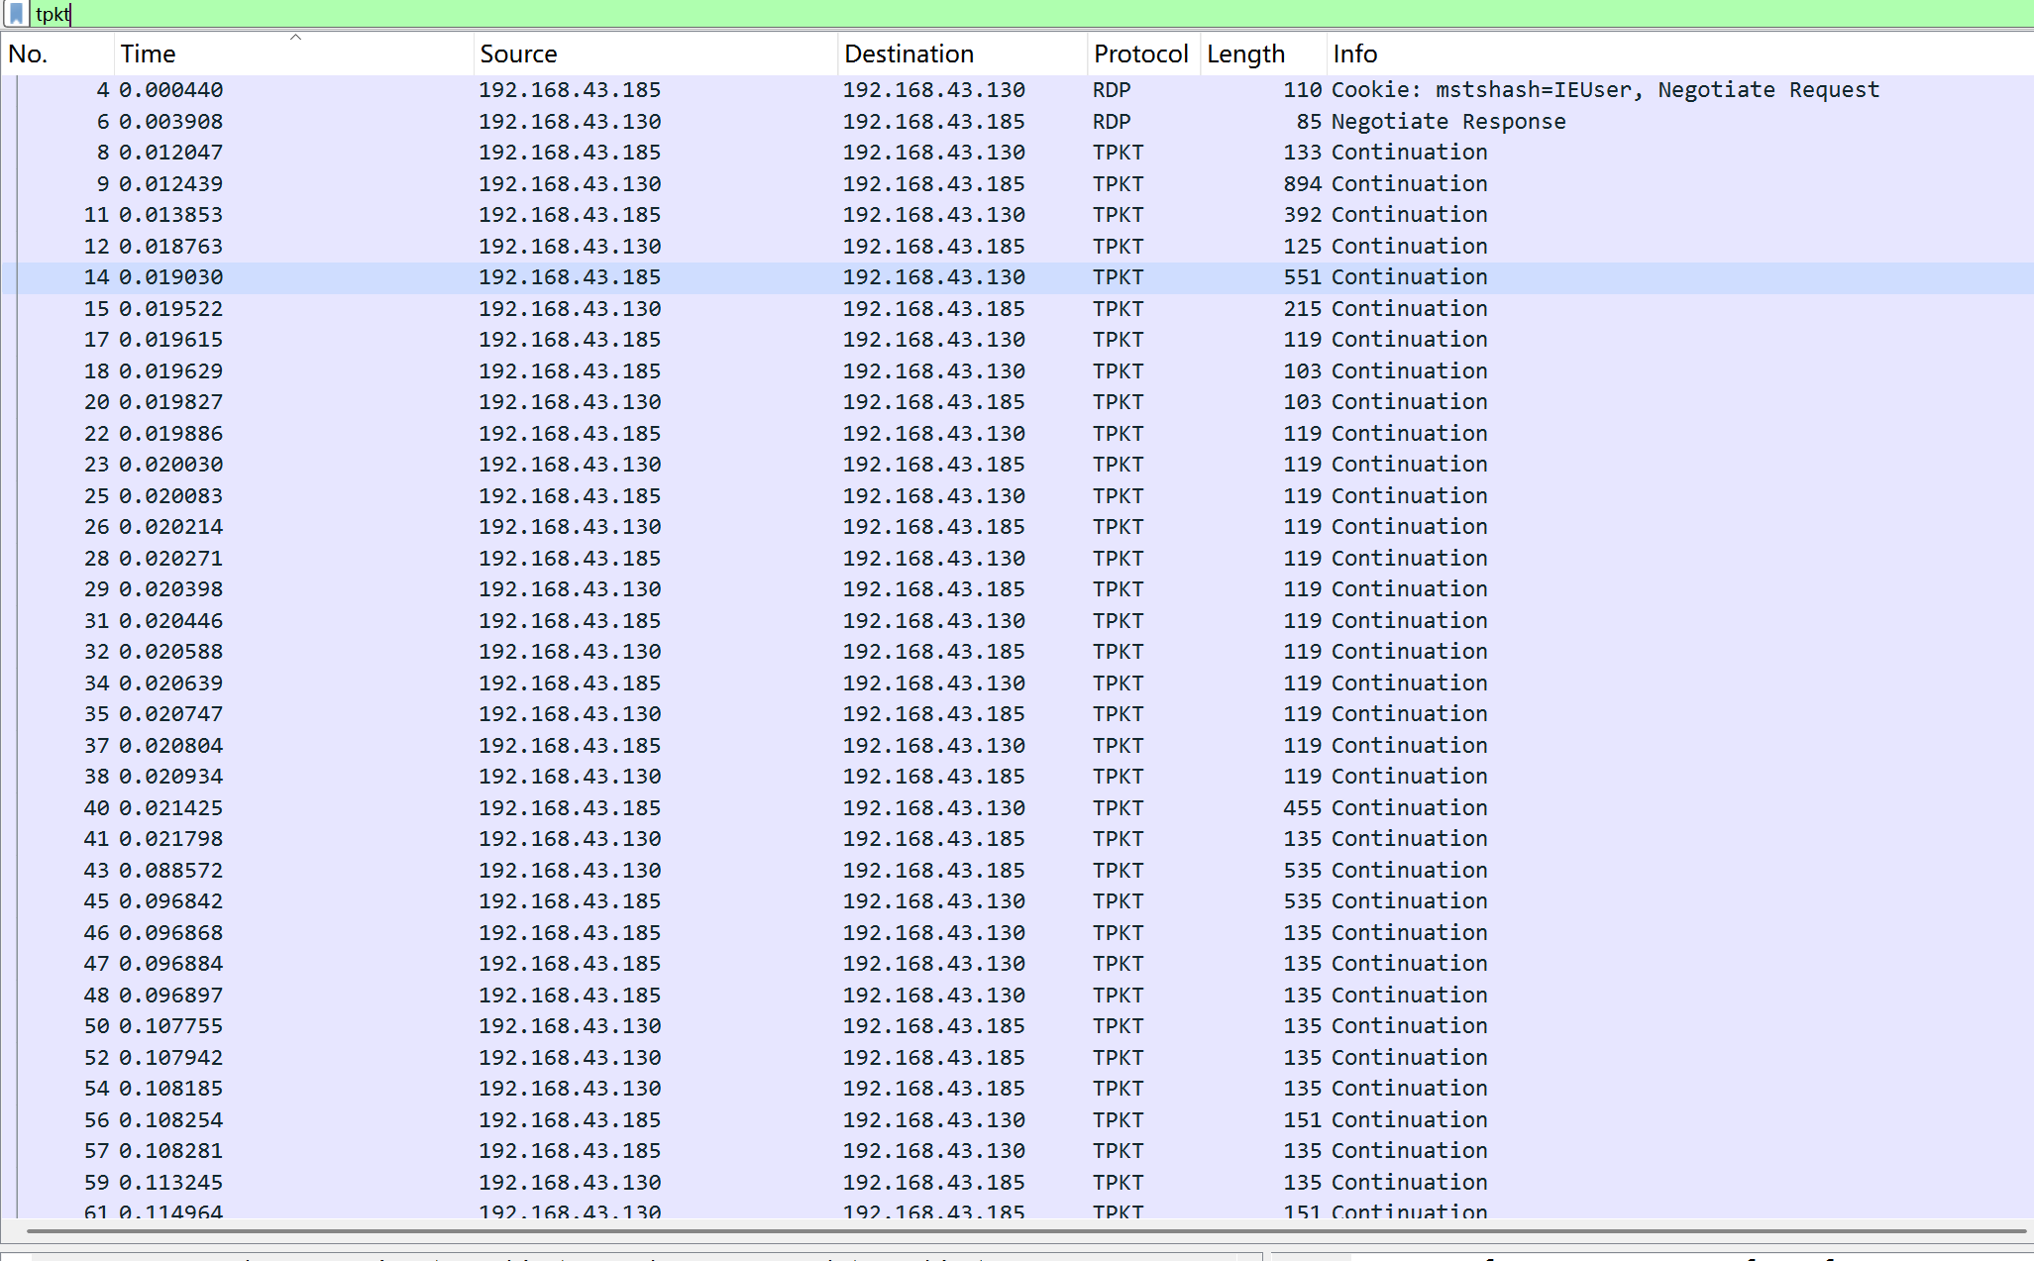Sort by the No. column header
The width and height of the screenshot is (2034, 1261).
point(28,53)
